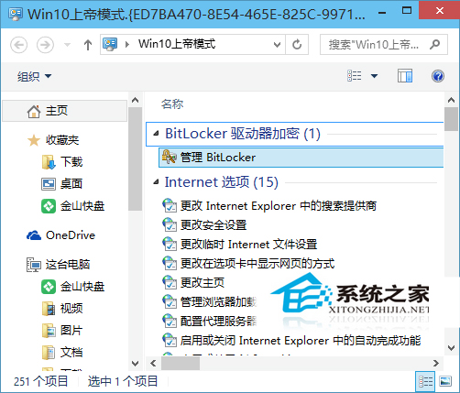
Task: Refresh the Win10上帝模式 folder
Action: tap(297, 45)
